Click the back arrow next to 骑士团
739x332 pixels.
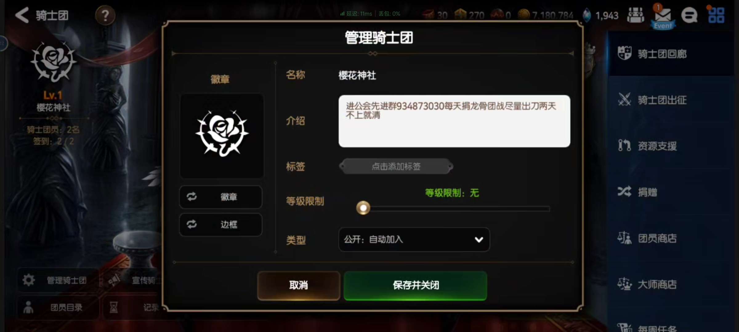coord(22,15)
